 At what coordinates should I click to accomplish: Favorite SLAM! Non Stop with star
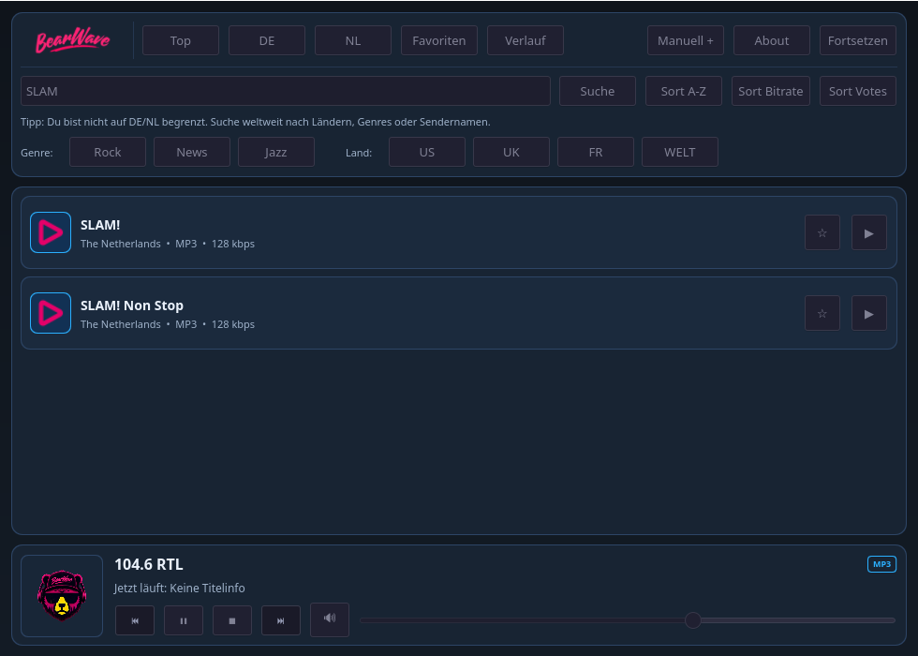(822, 313)
